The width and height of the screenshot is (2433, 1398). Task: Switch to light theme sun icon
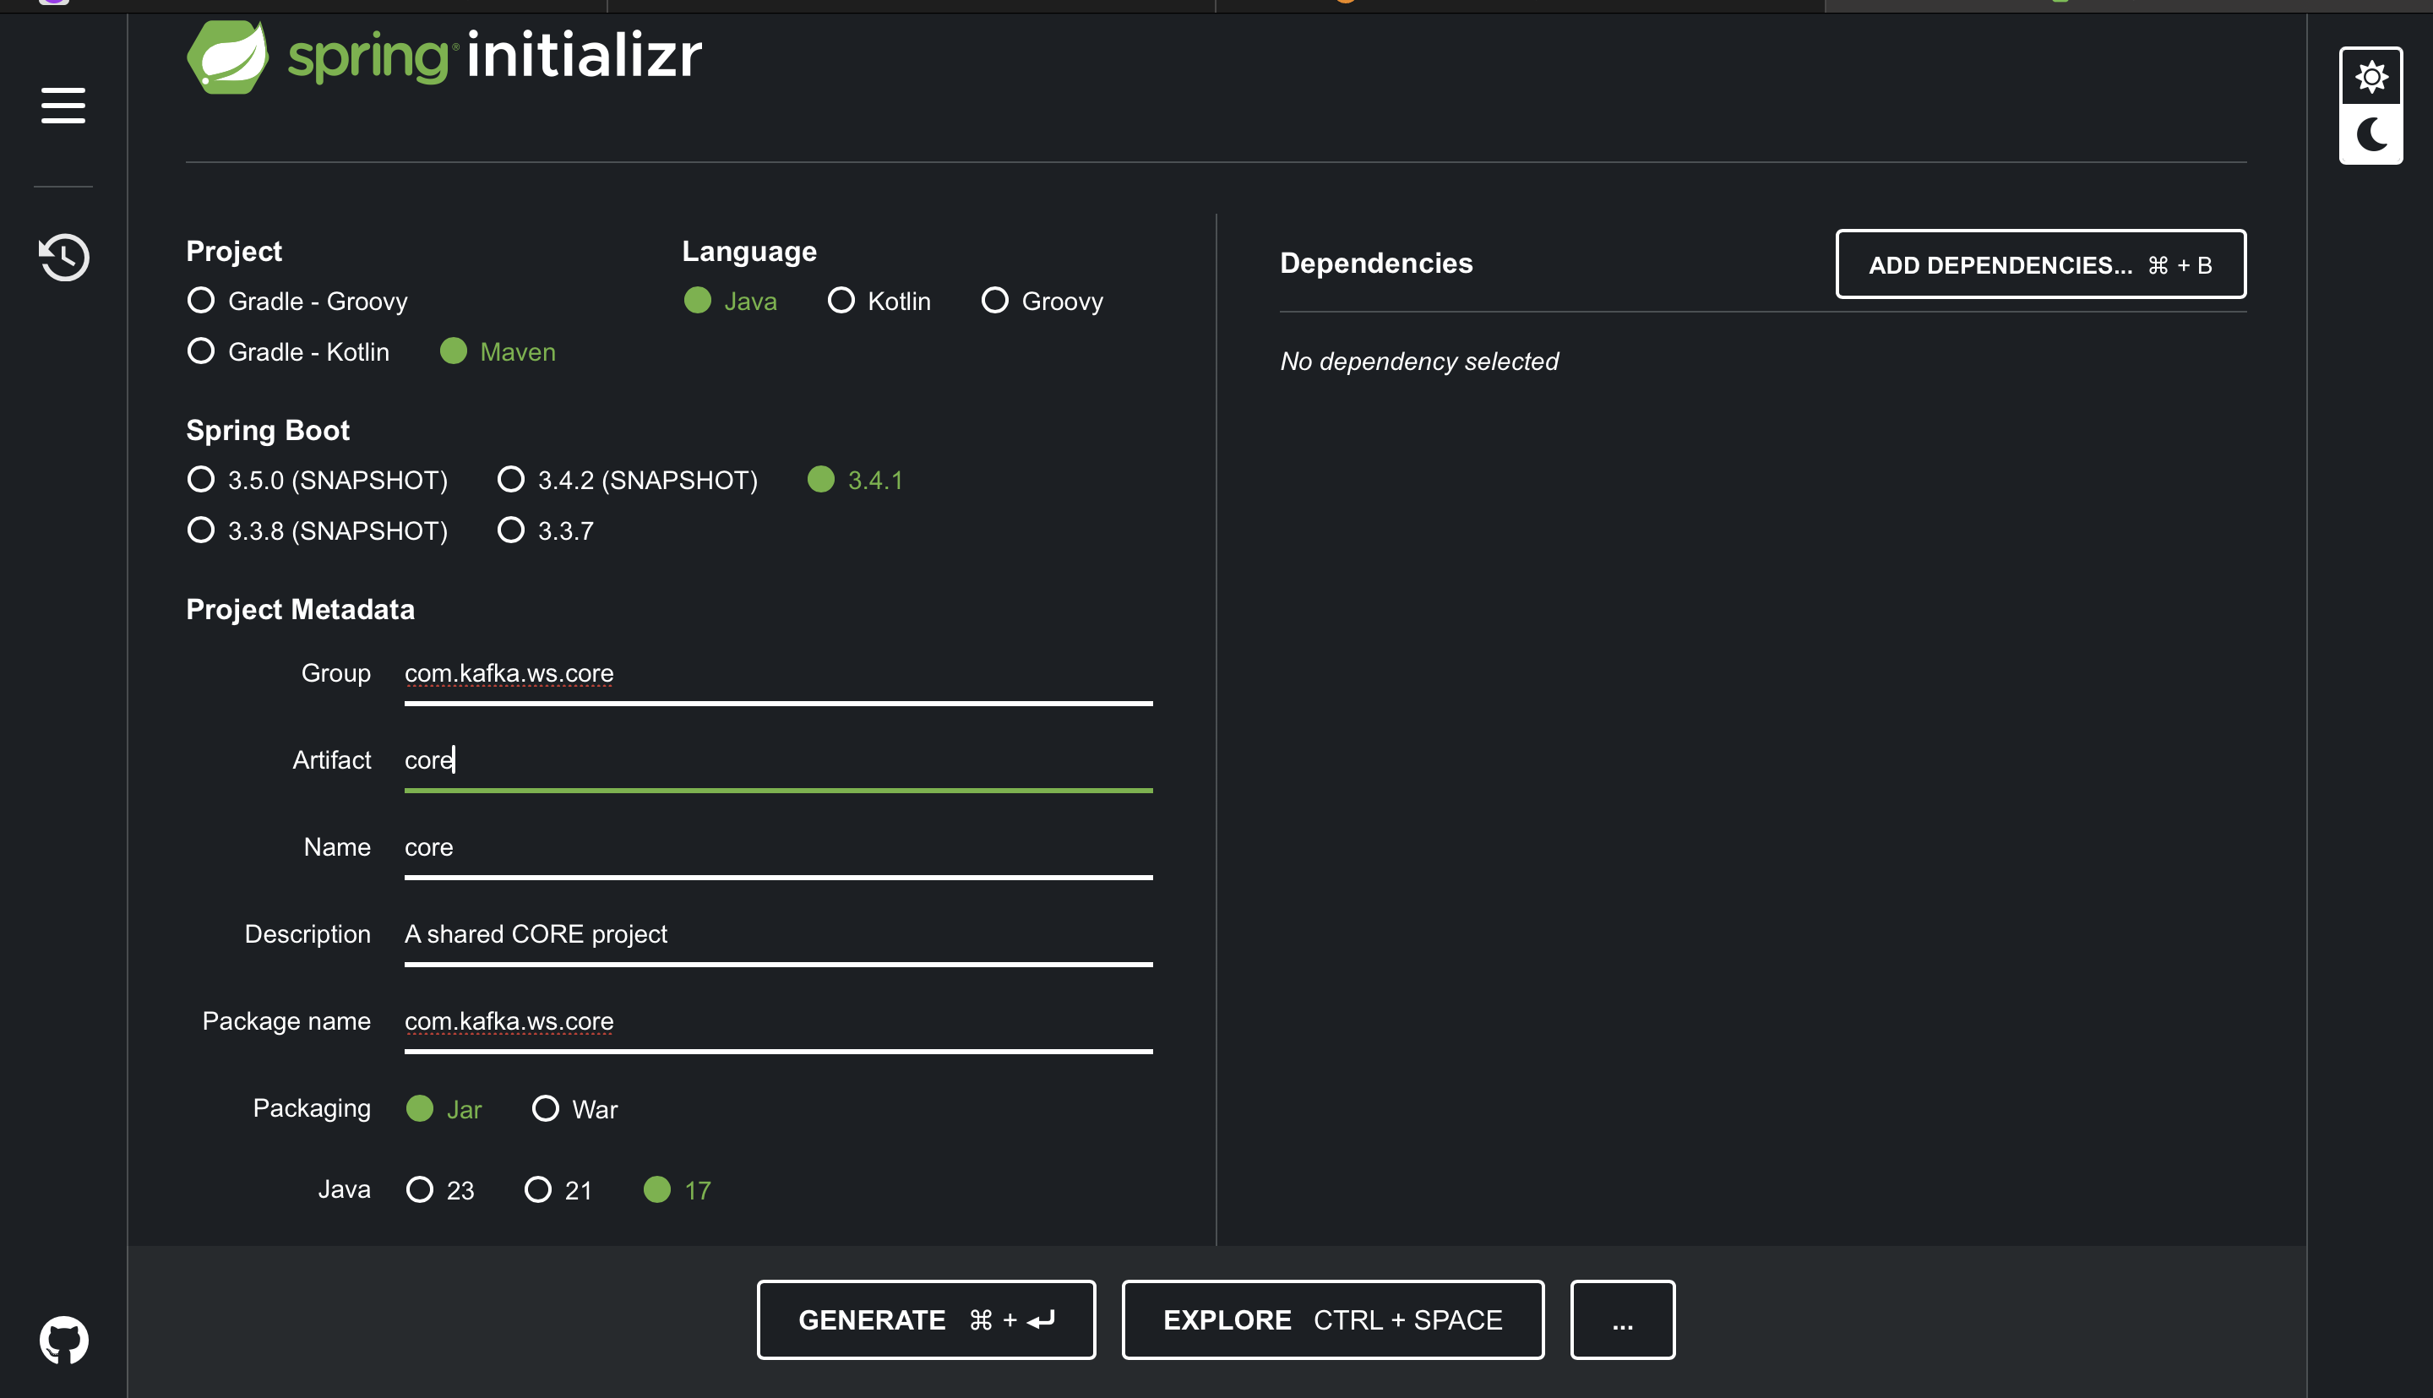(x=2370, y=77)
